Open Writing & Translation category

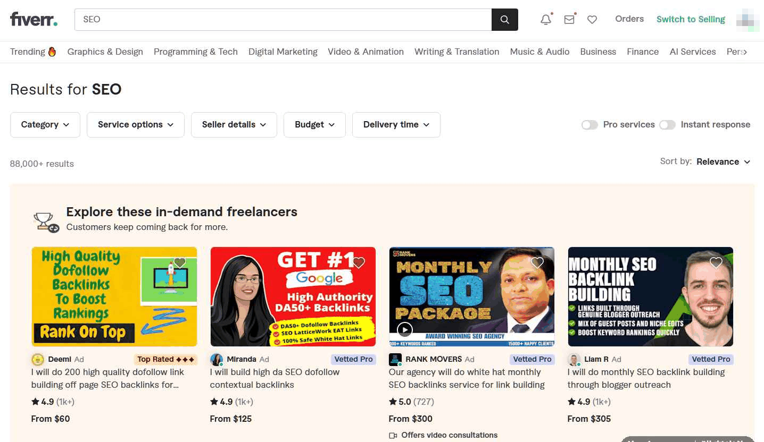tap(457, 52)
